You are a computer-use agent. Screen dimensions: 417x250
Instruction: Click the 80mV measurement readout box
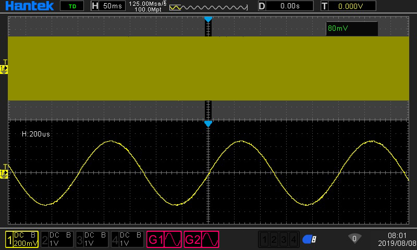(351, 29)
